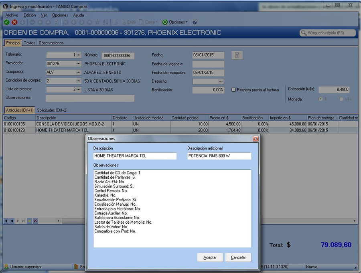Click the Cantidad pedida column header

(189, 118)
